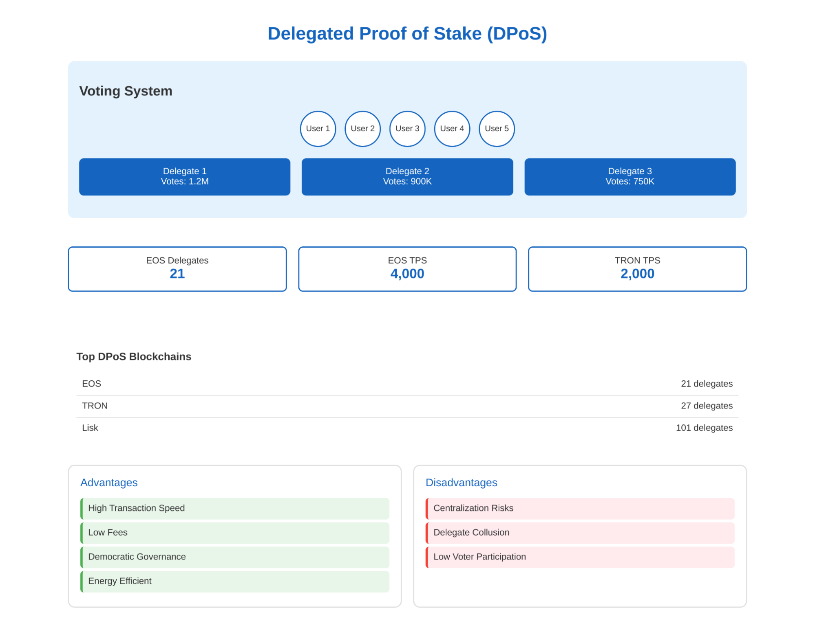This screenshot has width=815, height=619.
Task: Select the Centralization Risks item
Action: pyautogui.click(x=580, y=508)
